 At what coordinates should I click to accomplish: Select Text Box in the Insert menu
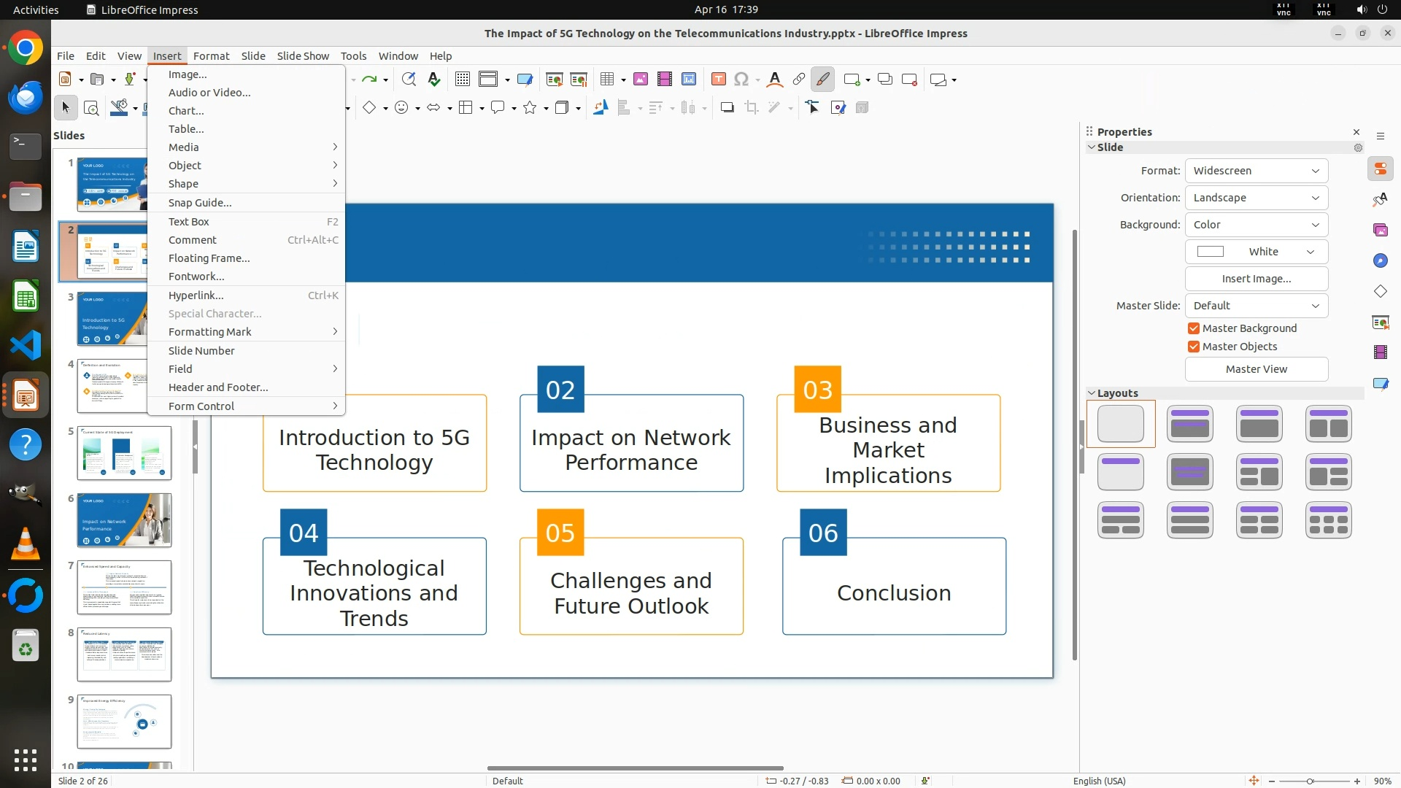[189, 222]
